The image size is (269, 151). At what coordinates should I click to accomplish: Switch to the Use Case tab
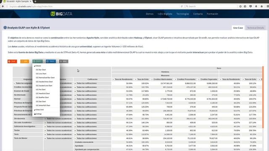(238, 28)
